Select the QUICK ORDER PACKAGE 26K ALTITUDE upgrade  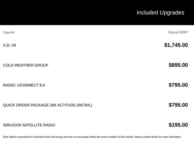[47, 105]
